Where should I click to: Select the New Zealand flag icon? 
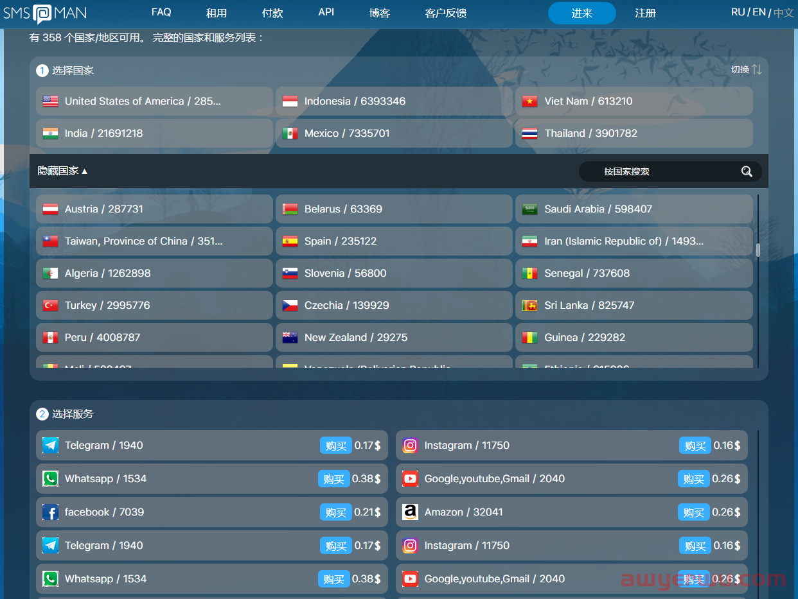pyautogui.click(x=290, y=338)
